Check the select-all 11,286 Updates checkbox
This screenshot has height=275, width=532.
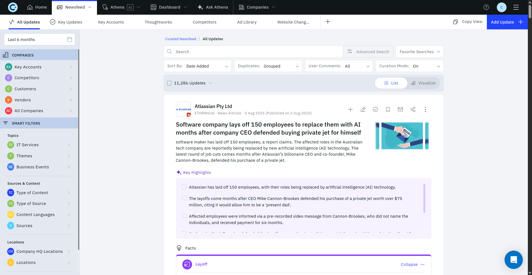(x=169, y=83)
